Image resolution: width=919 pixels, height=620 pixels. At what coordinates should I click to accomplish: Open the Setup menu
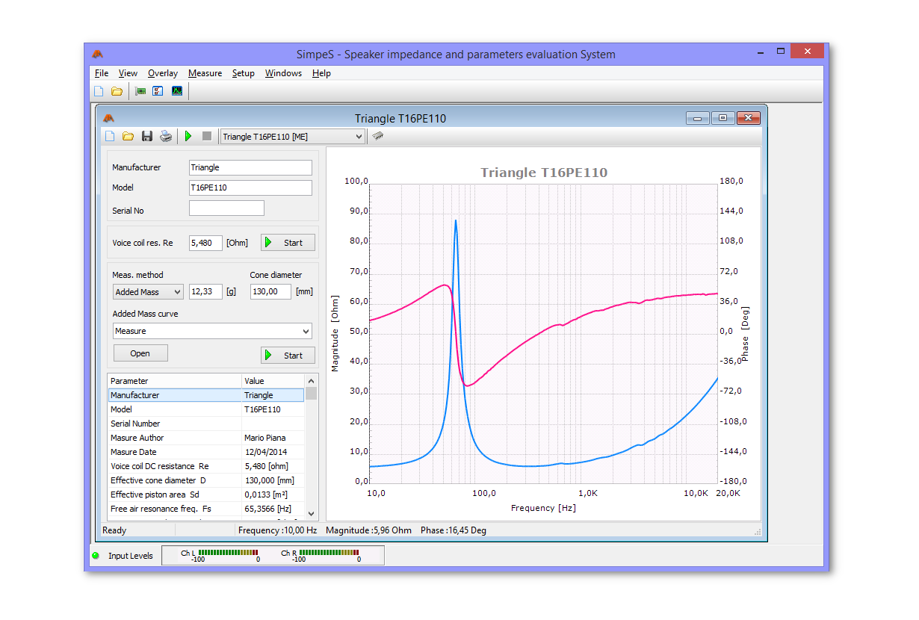pos(244,73)
